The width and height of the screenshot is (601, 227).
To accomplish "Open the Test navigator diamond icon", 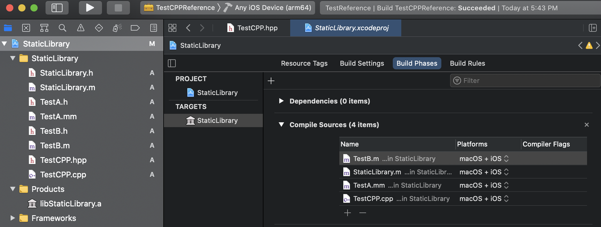I will pyautogui.click(x=99, y=28).
